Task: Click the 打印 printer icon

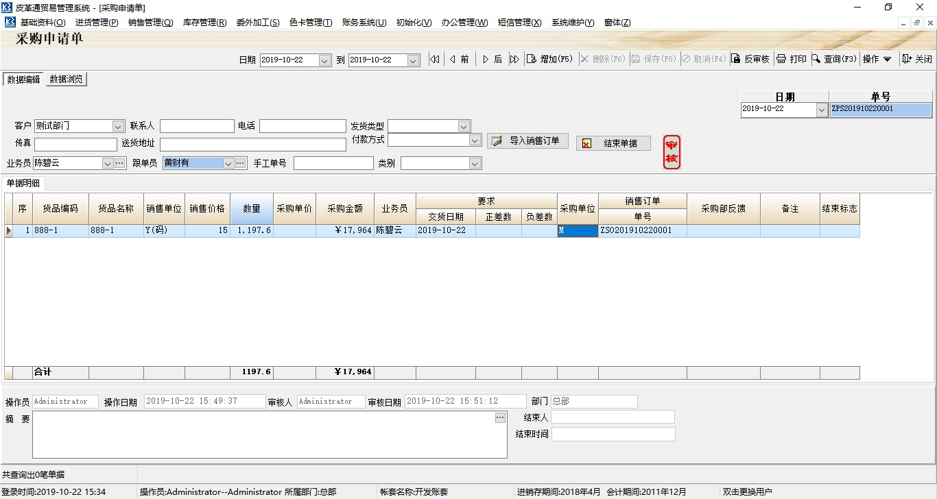Action: [x=782, y=59]
